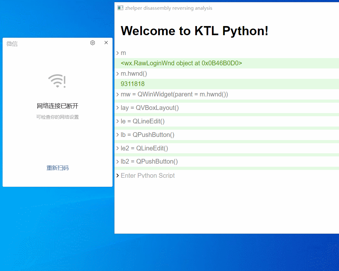
Task: Click the 网络连接已断开 message
Action: coord(58,106)
